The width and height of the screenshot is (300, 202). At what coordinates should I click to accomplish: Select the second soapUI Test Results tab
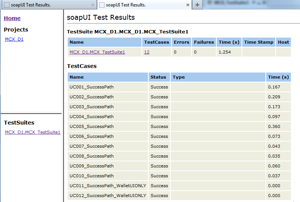coord(144,5)
